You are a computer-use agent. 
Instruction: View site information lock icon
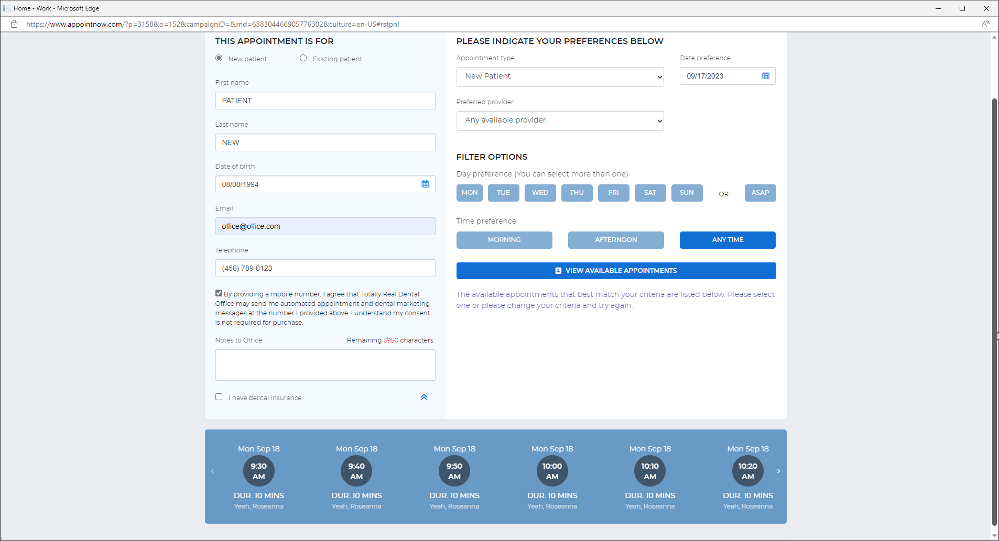coord(14,24)
